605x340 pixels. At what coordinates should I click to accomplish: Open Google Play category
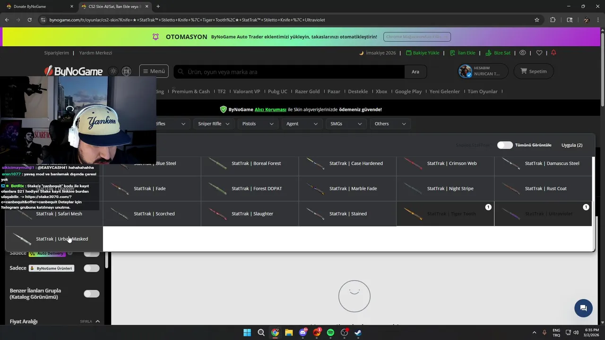[408, 92]
